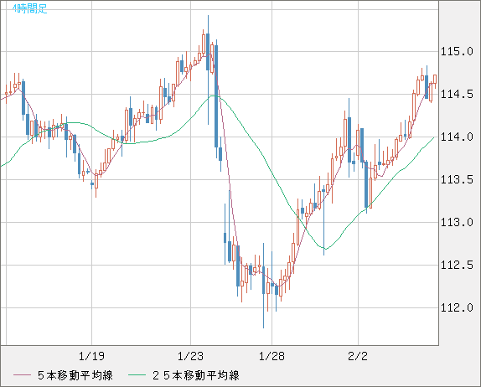Click the 1/28 date axis label
Screen dimensions: 481x387
(272, 356)
